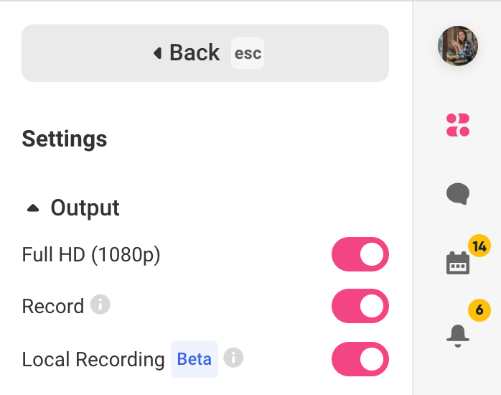Switch off the Local Recording toggle
The height and width of the screenshot is (395, 501).
click(360, 359)
